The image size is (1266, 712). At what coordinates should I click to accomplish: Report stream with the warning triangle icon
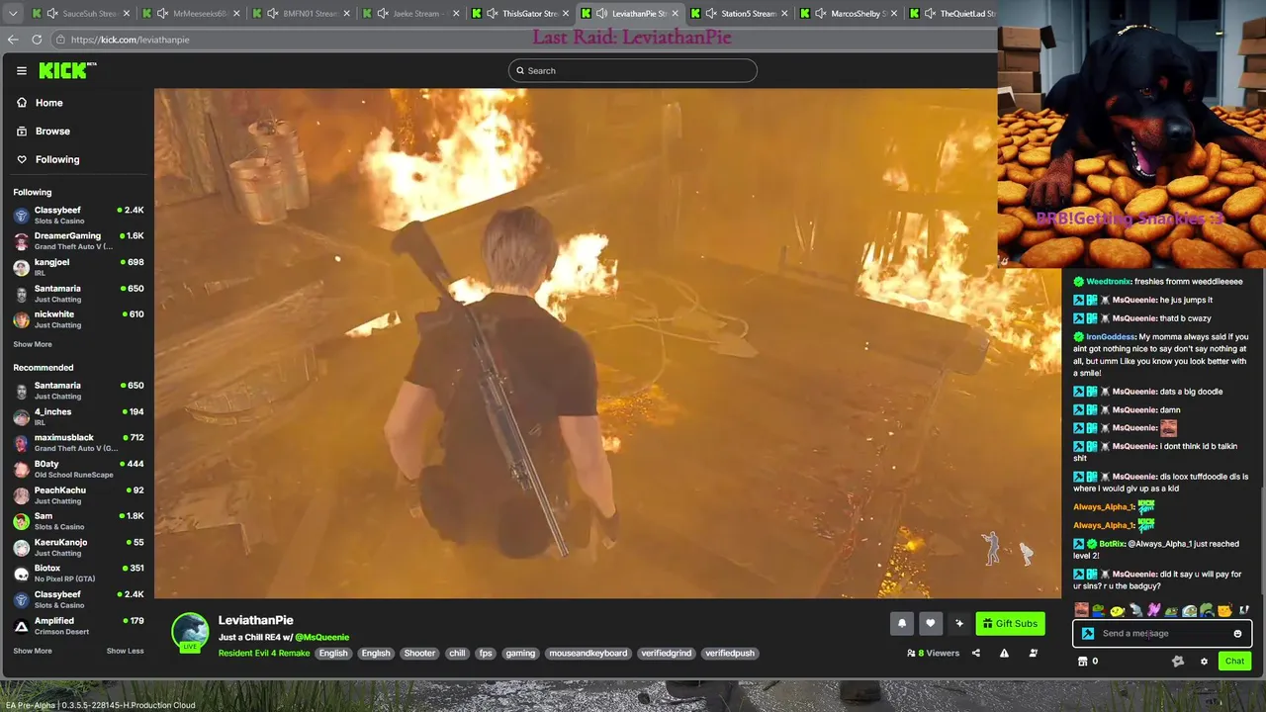(x=1004, y=653)
